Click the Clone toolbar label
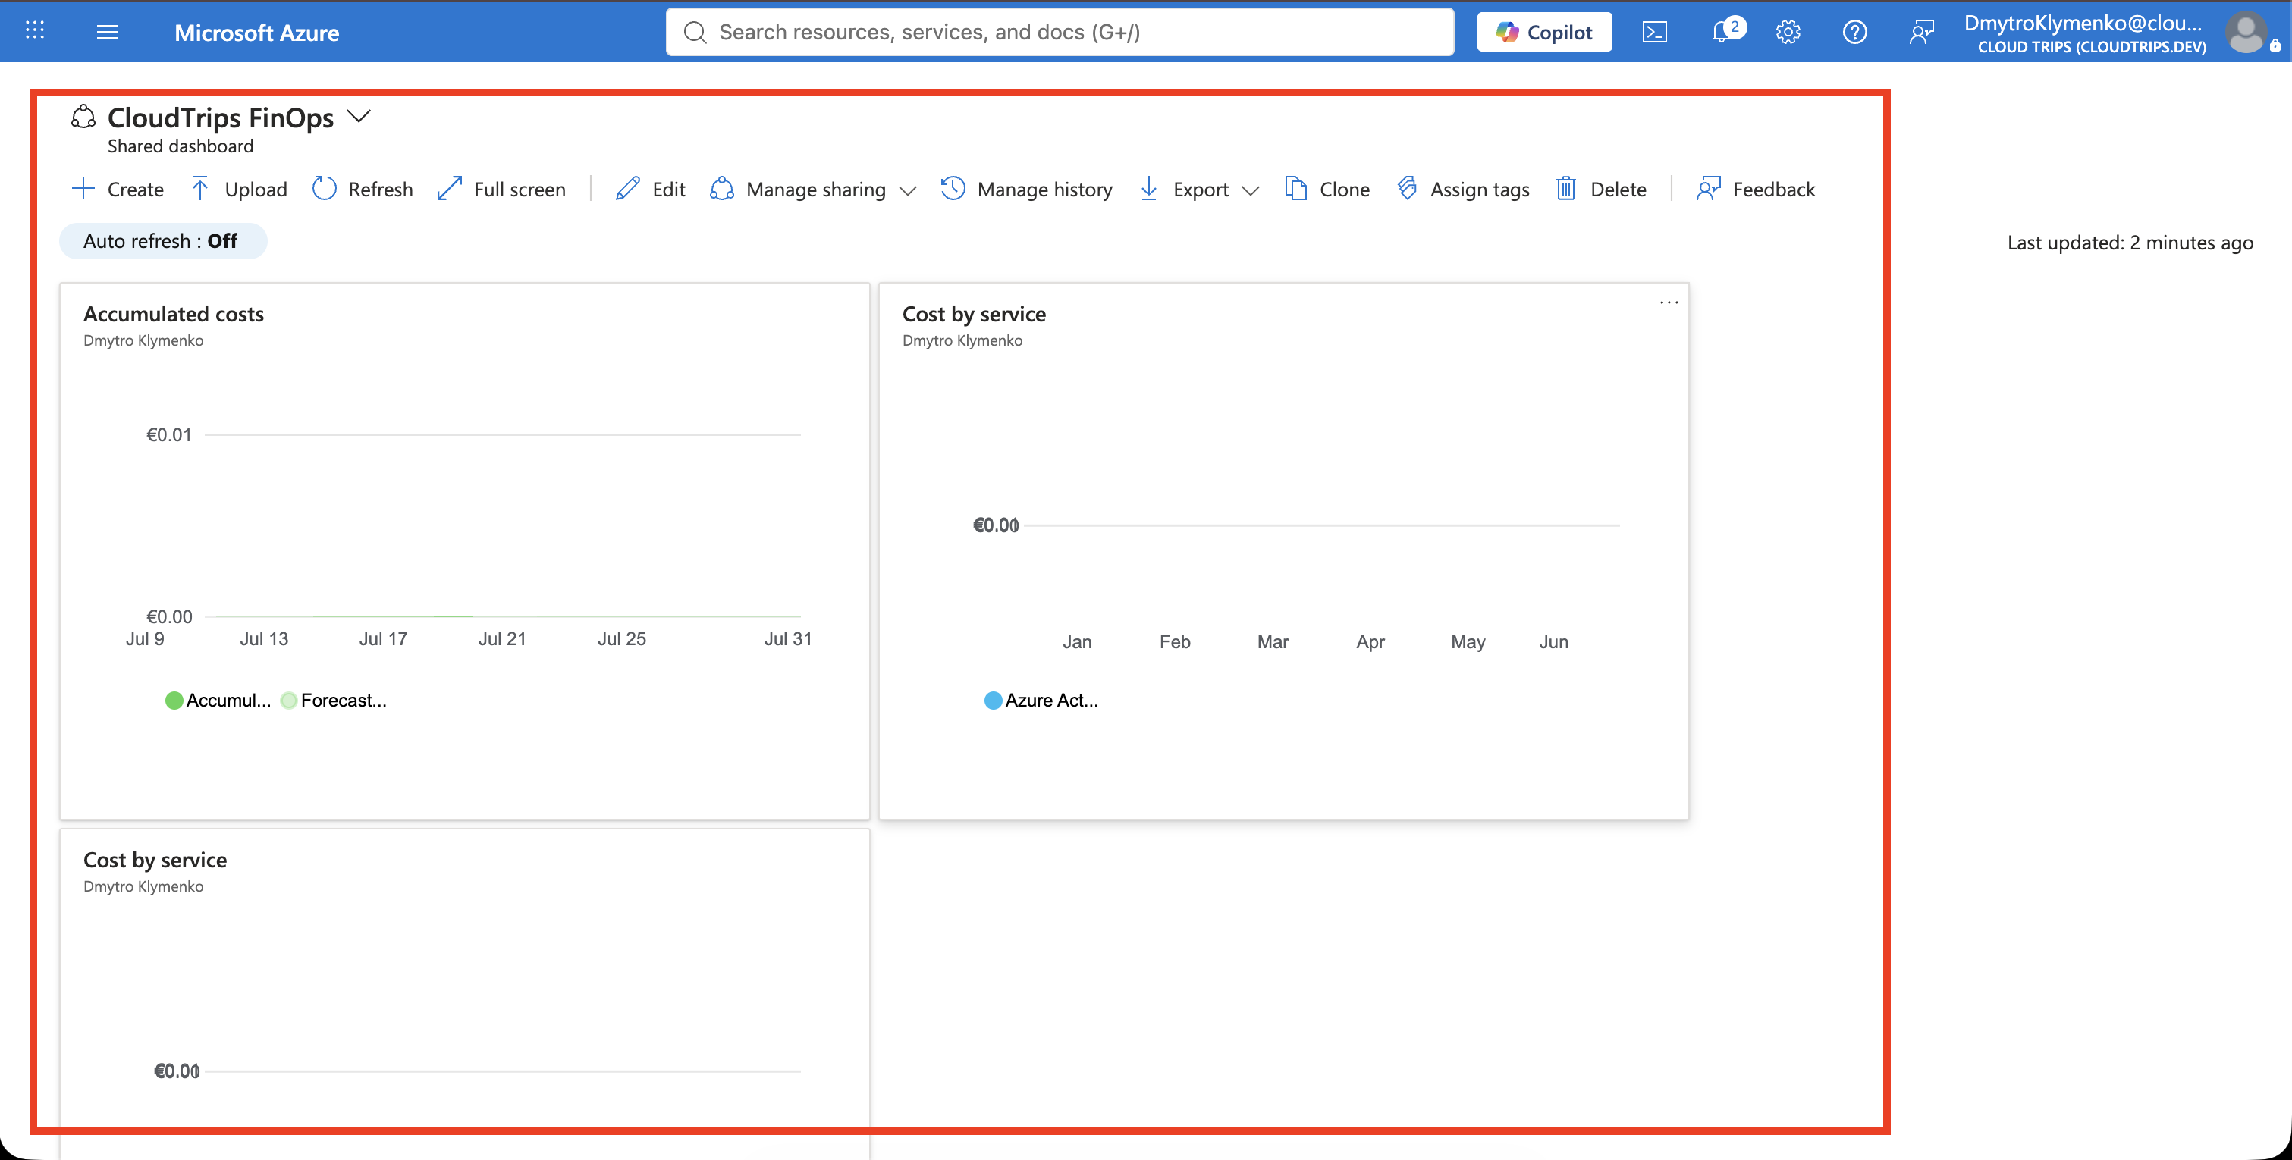This screenshot has width=2292, height=1160. (x=1345, y=190)
